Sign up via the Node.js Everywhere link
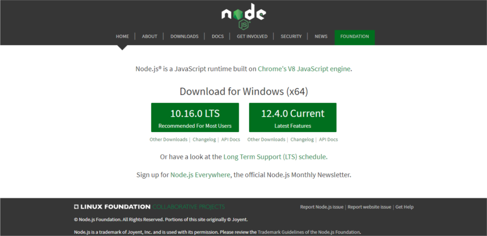 point(200,175)
